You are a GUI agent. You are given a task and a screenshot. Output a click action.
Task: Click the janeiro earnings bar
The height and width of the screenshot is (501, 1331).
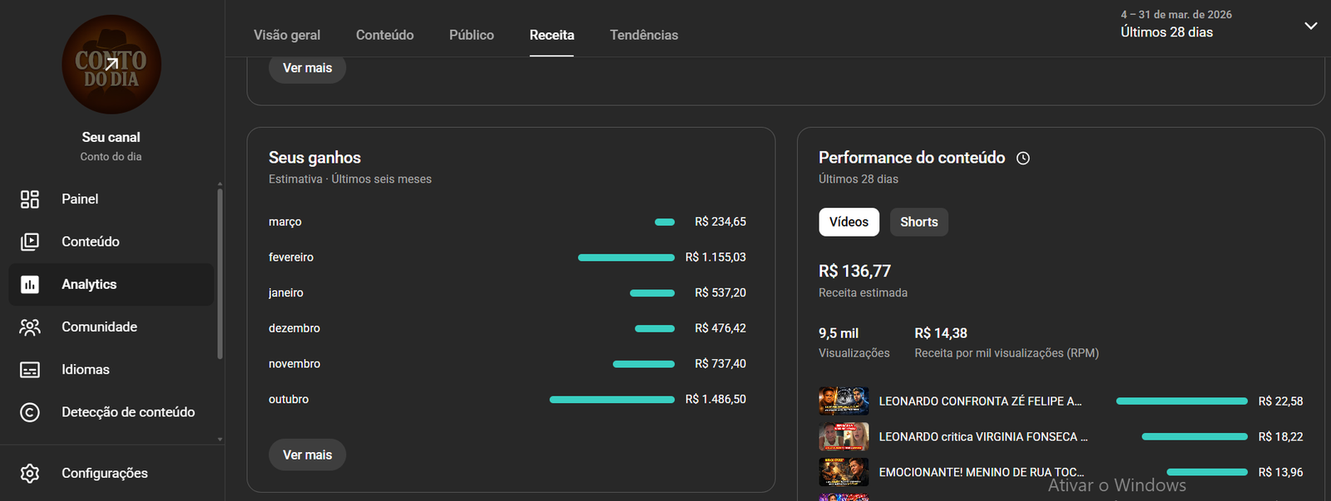point(652,293)
